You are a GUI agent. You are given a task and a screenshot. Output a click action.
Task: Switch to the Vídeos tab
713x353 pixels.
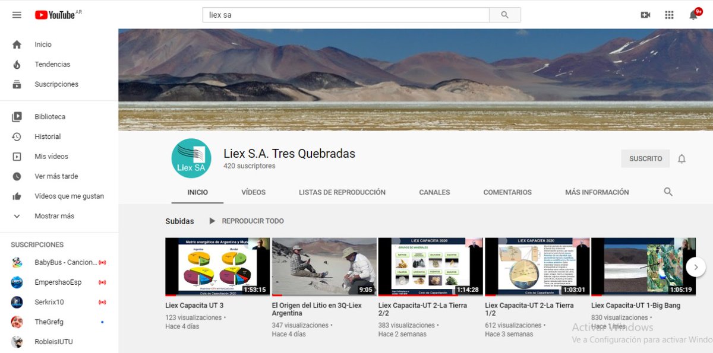(x=253, y=192)
